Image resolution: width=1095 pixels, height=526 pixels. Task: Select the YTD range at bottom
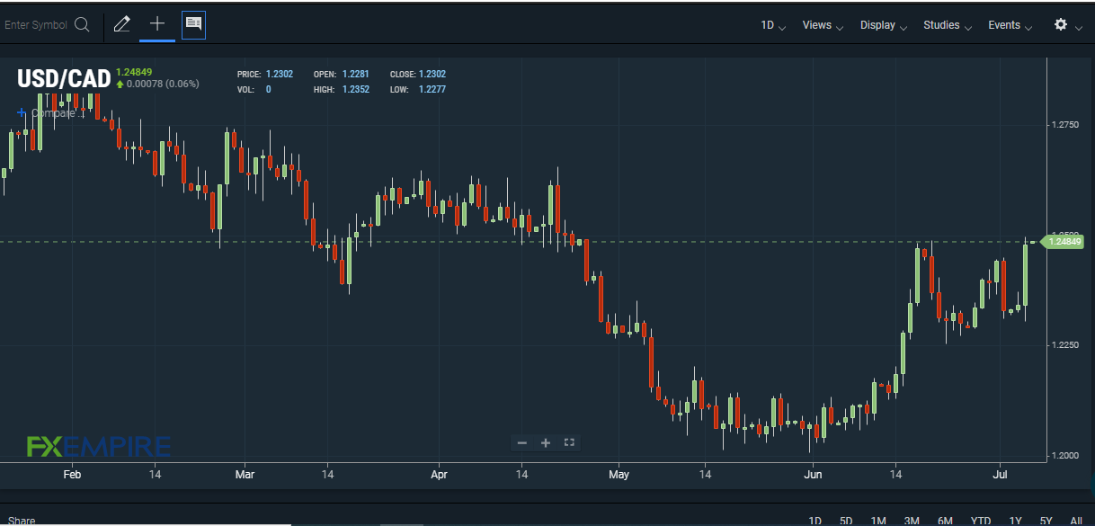click(x=981, y=521)
